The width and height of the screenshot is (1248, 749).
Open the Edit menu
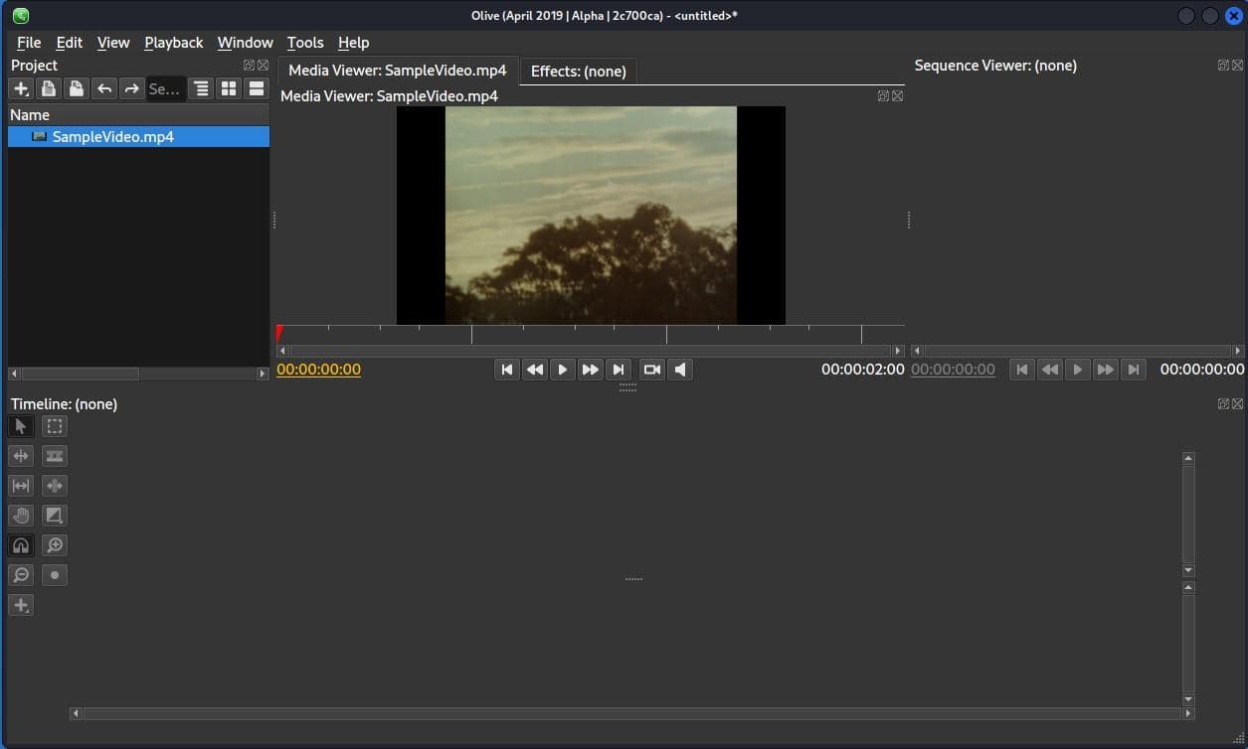point(70,43)
